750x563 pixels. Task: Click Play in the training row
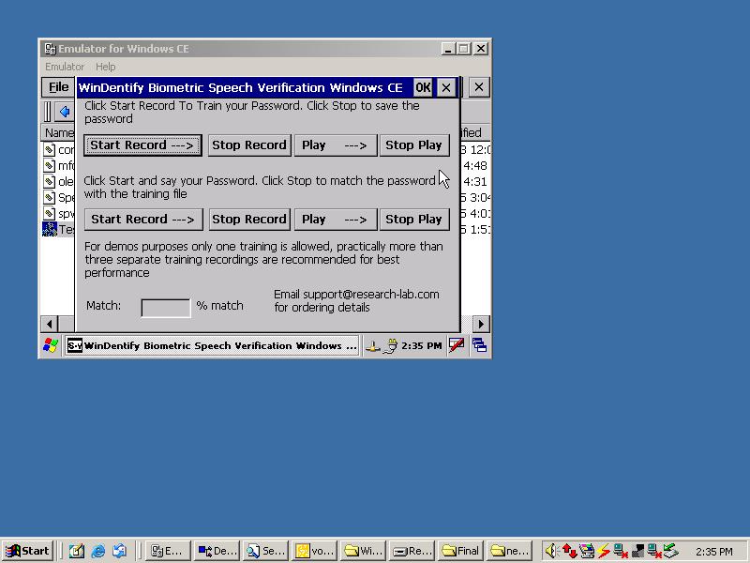point(336,145)
